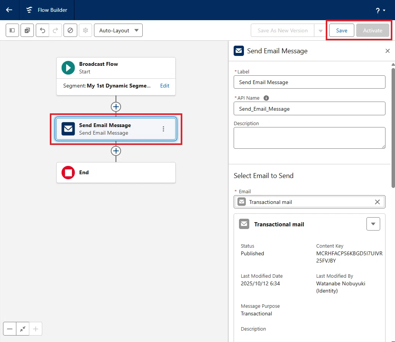Clear the selected Transactional mail email

[x=377, y=202]
